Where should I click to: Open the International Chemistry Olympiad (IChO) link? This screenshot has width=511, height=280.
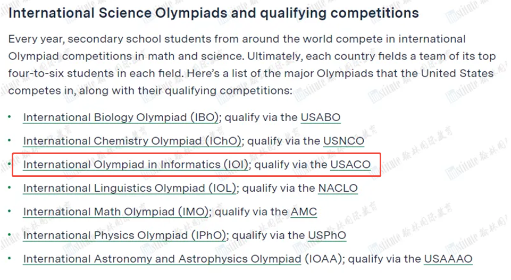click(x=132, y=141)
